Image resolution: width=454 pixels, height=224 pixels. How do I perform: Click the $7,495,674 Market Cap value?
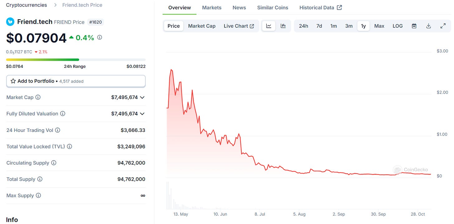124,97
